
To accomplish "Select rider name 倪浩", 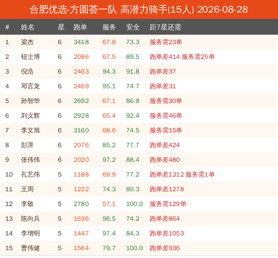I will [27, 71].
